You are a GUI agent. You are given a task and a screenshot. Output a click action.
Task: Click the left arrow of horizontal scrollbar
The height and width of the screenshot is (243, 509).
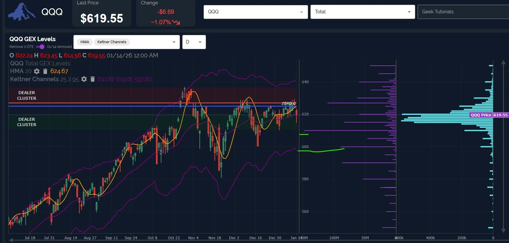pyautogui.click(x=11, y=240)
